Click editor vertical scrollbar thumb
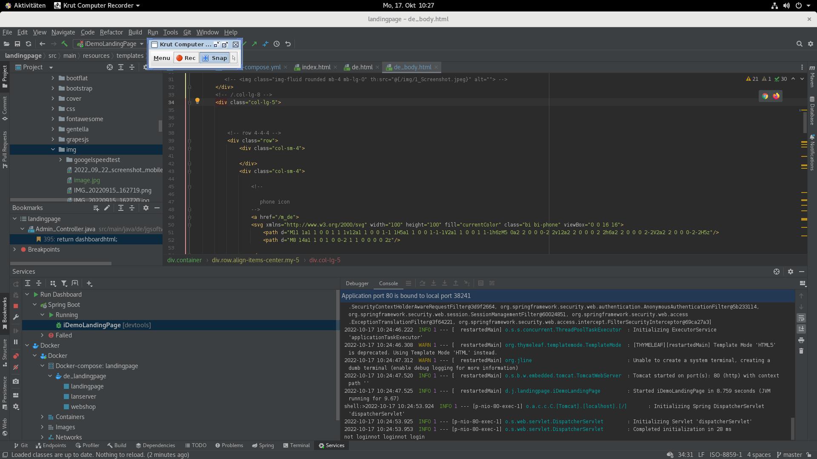Image resolution: width=817 pixels, height=459 pixels. pos(804,123)
